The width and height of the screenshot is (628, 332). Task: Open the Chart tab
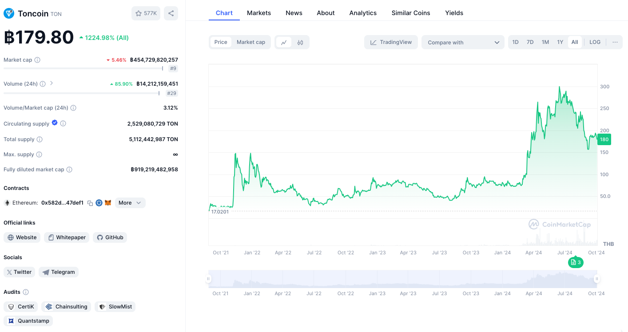coord(224,13)
